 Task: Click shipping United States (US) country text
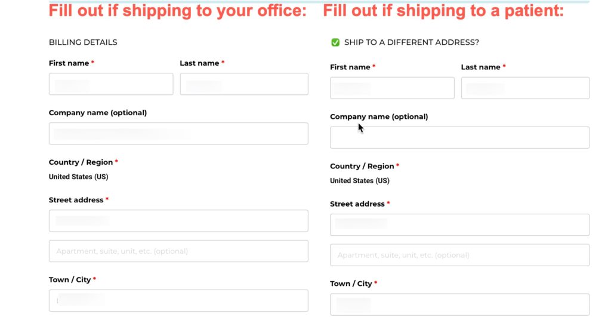[360, 180]
